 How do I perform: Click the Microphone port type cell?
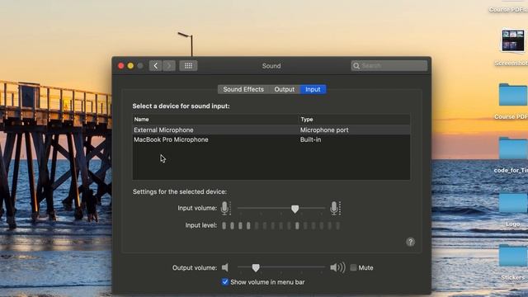324,130
